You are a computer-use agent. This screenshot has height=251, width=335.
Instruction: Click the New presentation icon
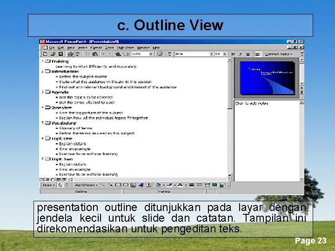point(45,54)
